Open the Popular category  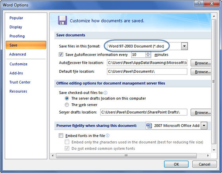16,18
